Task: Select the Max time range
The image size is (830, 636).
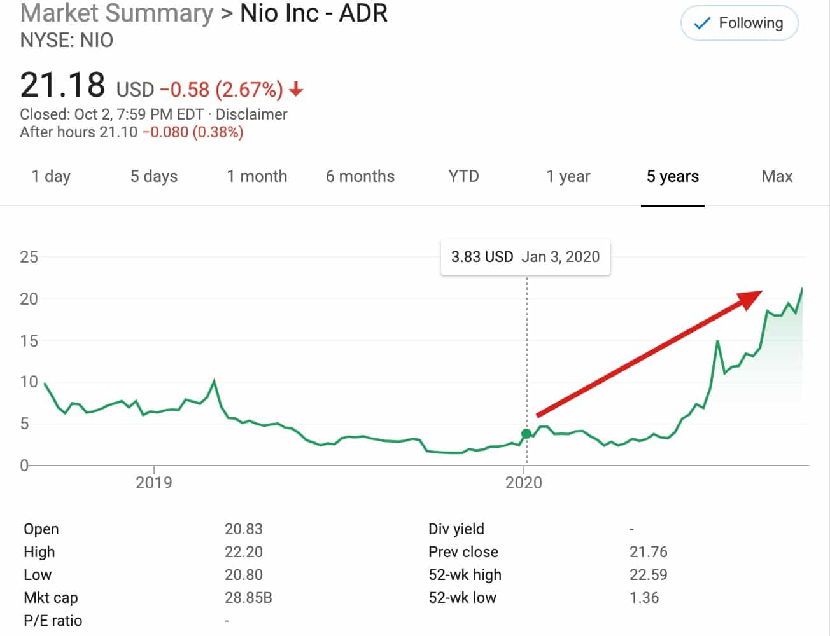Action: click(x=777, y=177)
